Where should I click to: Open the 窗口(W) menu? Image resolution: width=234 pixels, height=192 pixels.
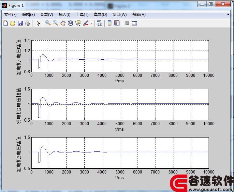[x=119, y=15]
